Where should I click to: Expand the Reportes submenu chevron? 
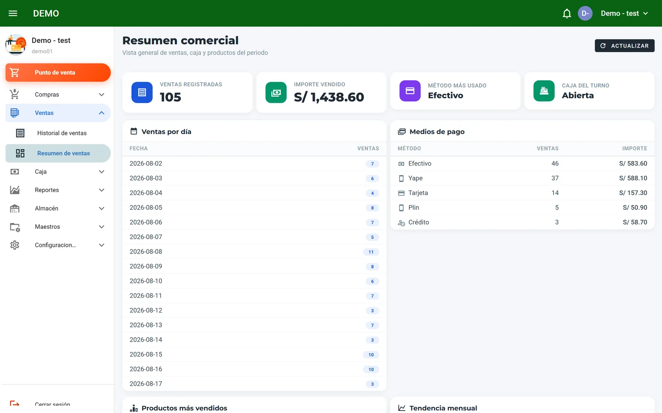(x=101, y=190)
